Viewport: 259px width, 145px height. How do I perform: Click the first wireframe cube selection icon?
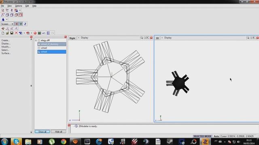[x=7, y=15]
